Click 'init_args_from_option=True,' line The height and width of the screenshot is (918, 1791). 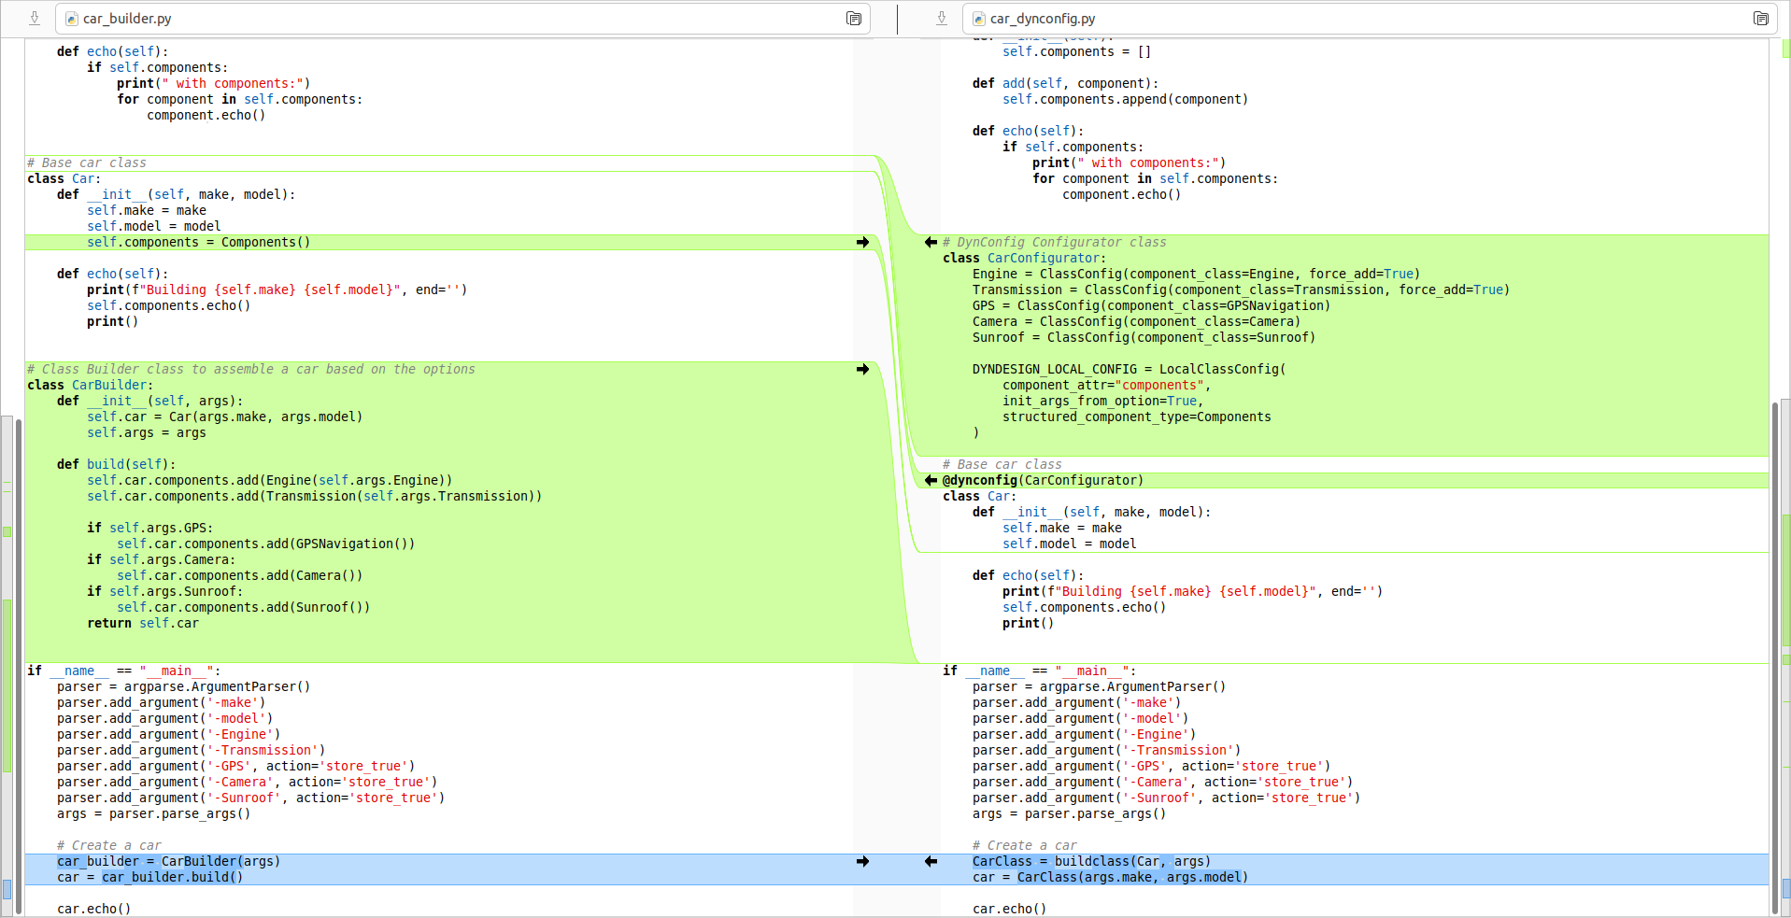coord(1102,401)
